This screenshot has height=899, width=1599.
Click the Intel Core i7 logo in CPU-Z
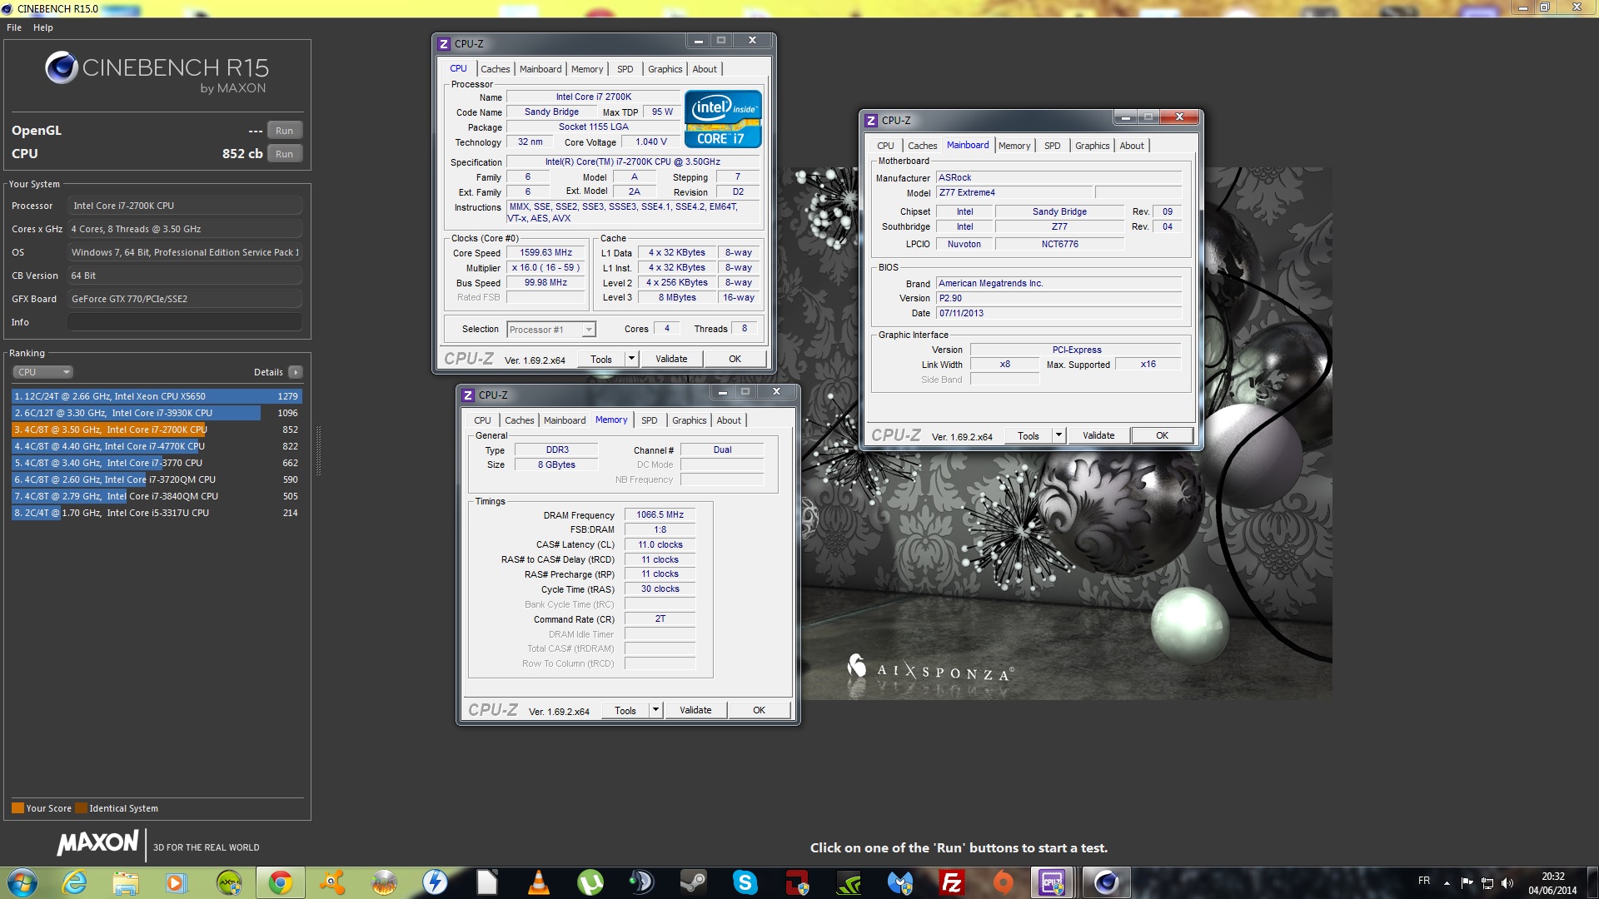point(723,119)
